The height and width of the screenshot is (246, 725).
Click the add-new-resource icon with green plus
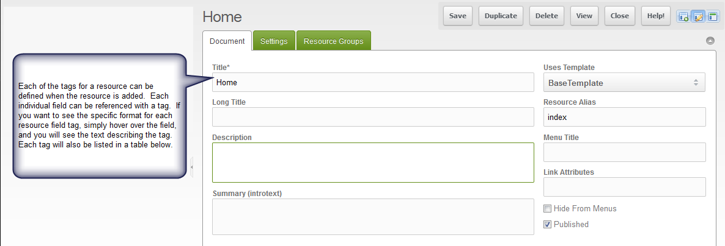[x=683, y=16]
